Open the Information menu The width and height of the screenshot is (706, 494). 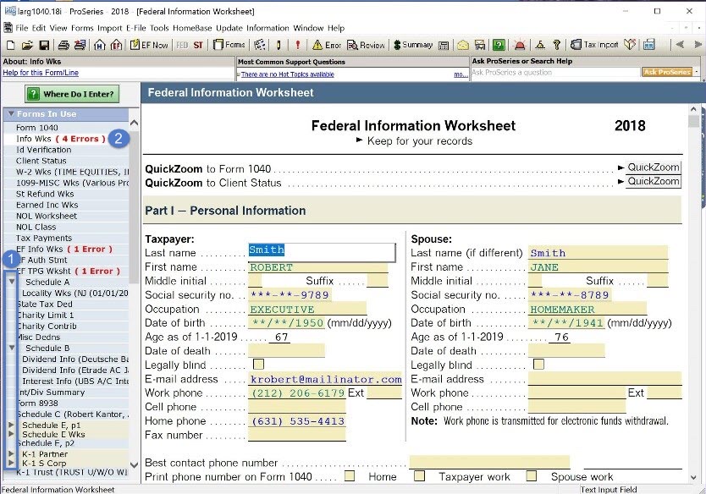click(268, 28)
